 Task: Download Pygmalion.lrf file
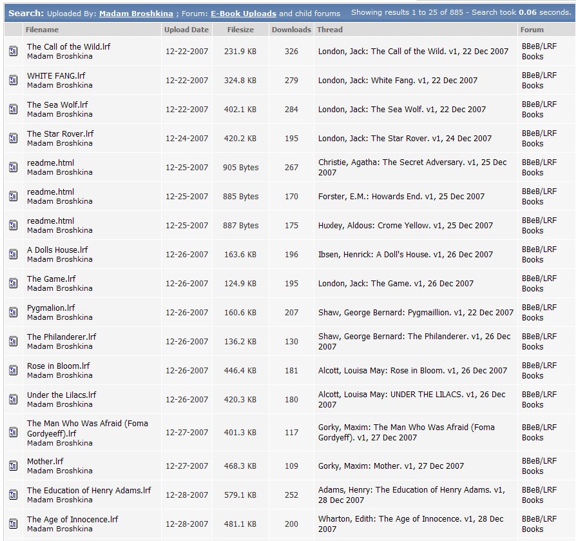click(51, 308)
